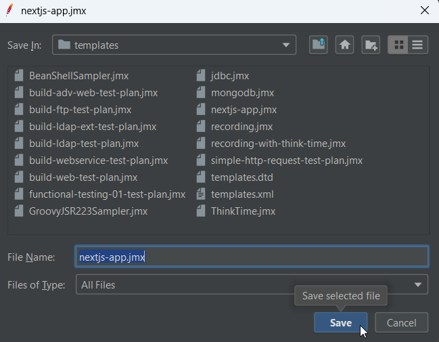Select the file icon beside ThinkTime.jmx

[201, 211]
